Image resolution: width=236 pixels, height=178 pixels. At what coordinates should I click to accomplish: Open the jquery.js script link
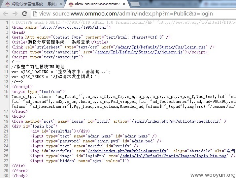139,52
